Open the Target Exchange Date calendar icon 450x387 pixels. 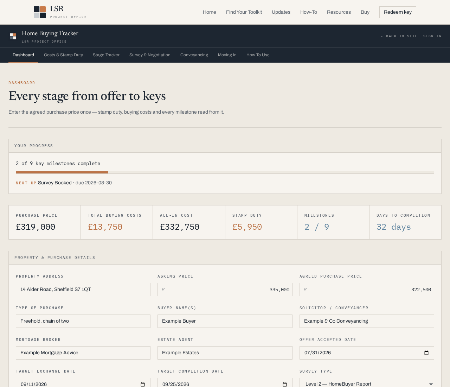[x=143, y=384]
